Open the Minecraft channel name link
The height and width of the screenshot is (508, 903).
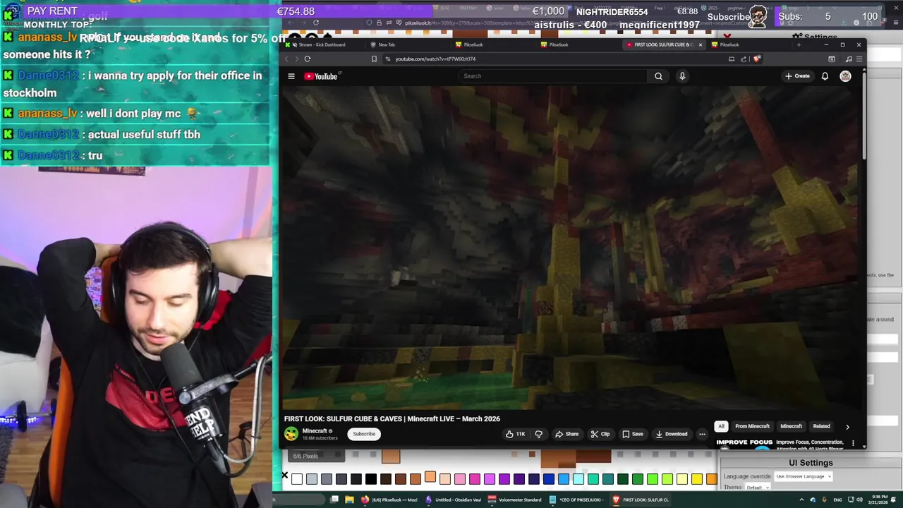(315, 431)
